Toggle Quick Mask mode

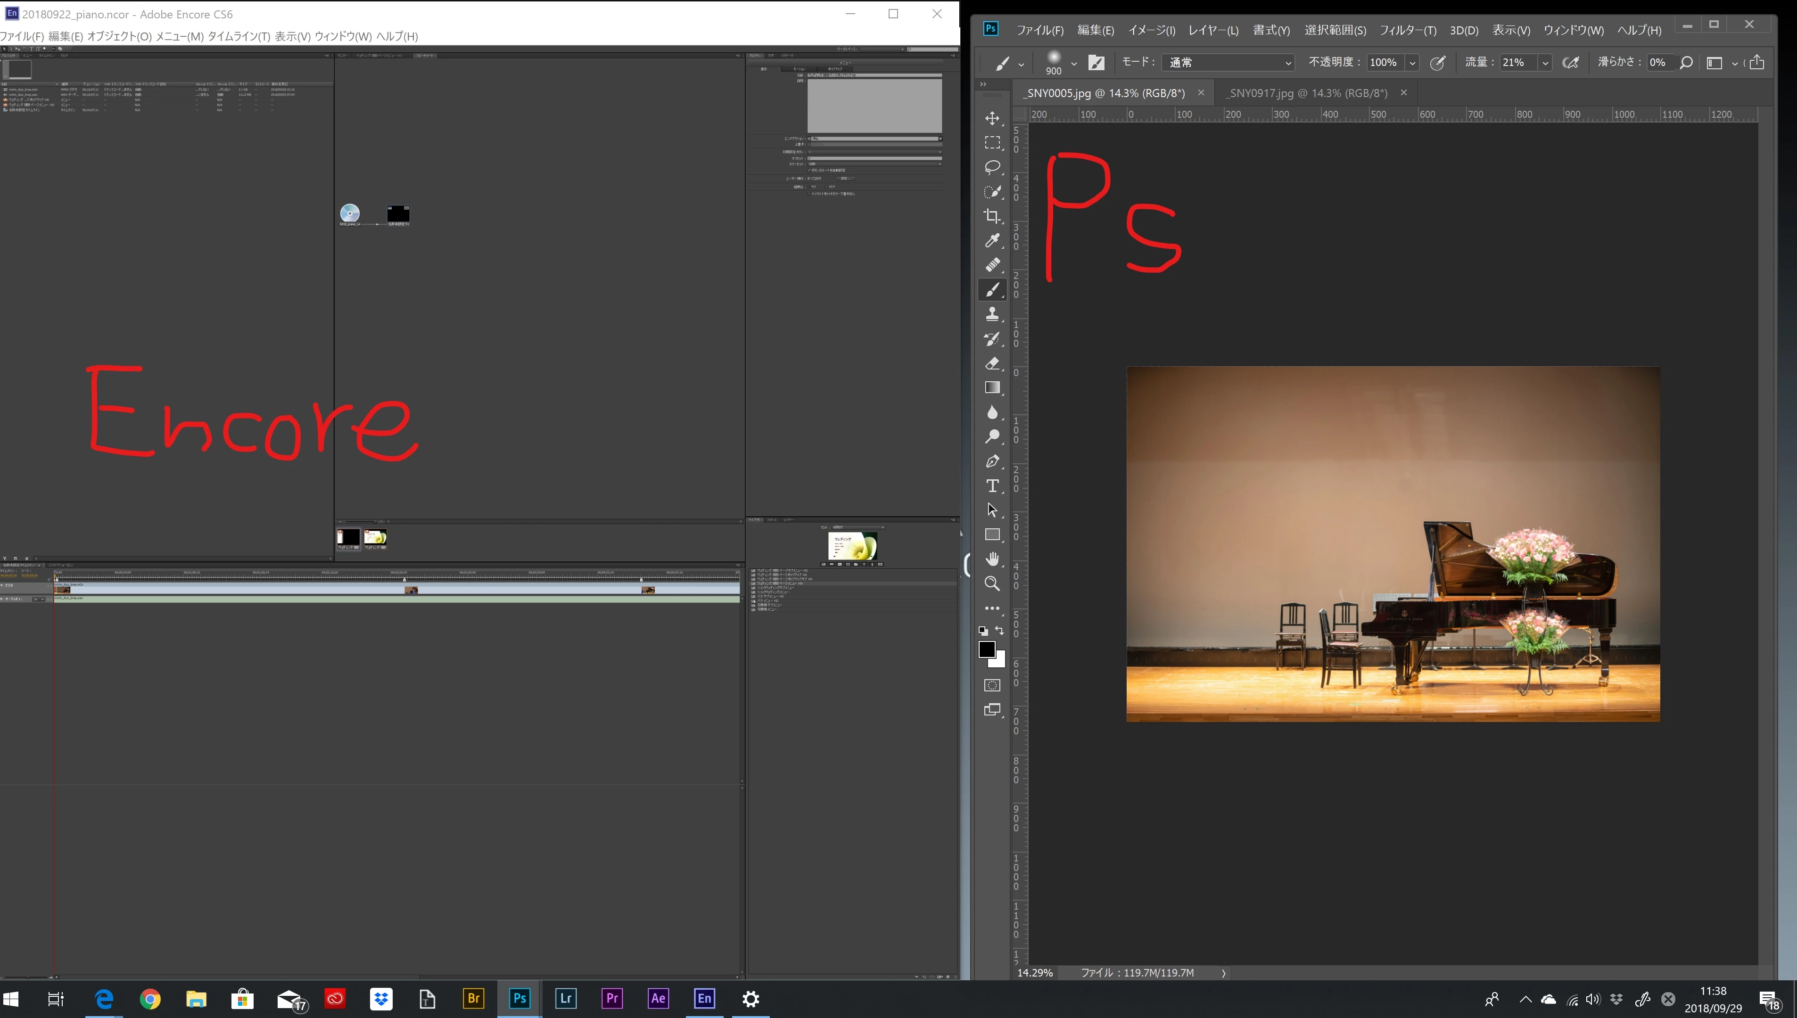click(x=992, y=685)
